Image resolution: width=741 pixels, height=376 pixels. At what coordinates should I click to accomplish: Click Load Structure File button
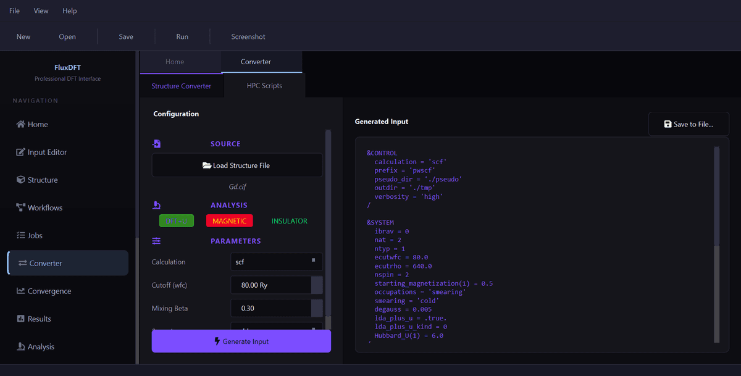tap(237, 165)
